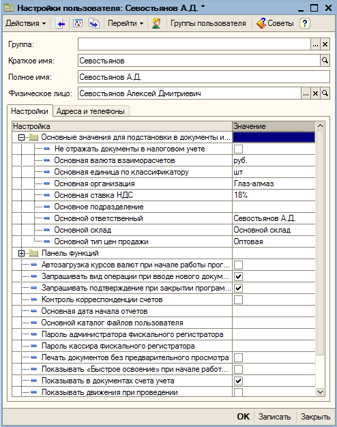
Task: Open the Действия dropdown menu
Action: pyautogui.click(x=26, y=23)
